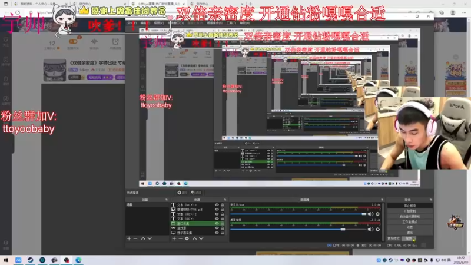The height and width of the screenshot is (265, 471).
Task: Pop out the sources dock panel
Action: pyautogui.click(x=225, y=200)
